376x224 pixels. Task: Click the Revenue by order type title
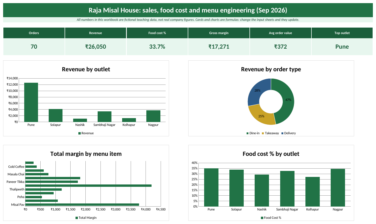click(271, 69)
